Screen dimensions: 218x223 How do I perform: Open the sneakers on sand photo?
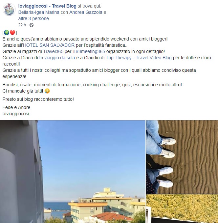point(182,157)
